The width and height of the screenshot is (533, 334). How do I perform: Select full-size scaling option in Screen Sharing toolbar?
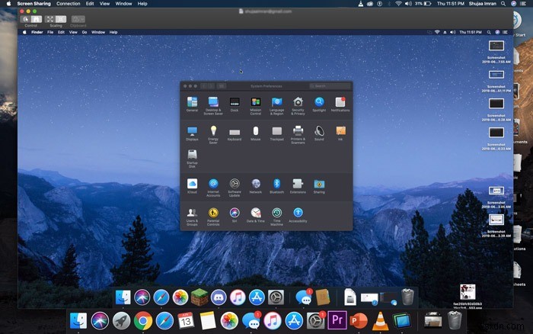pos(61,19)
